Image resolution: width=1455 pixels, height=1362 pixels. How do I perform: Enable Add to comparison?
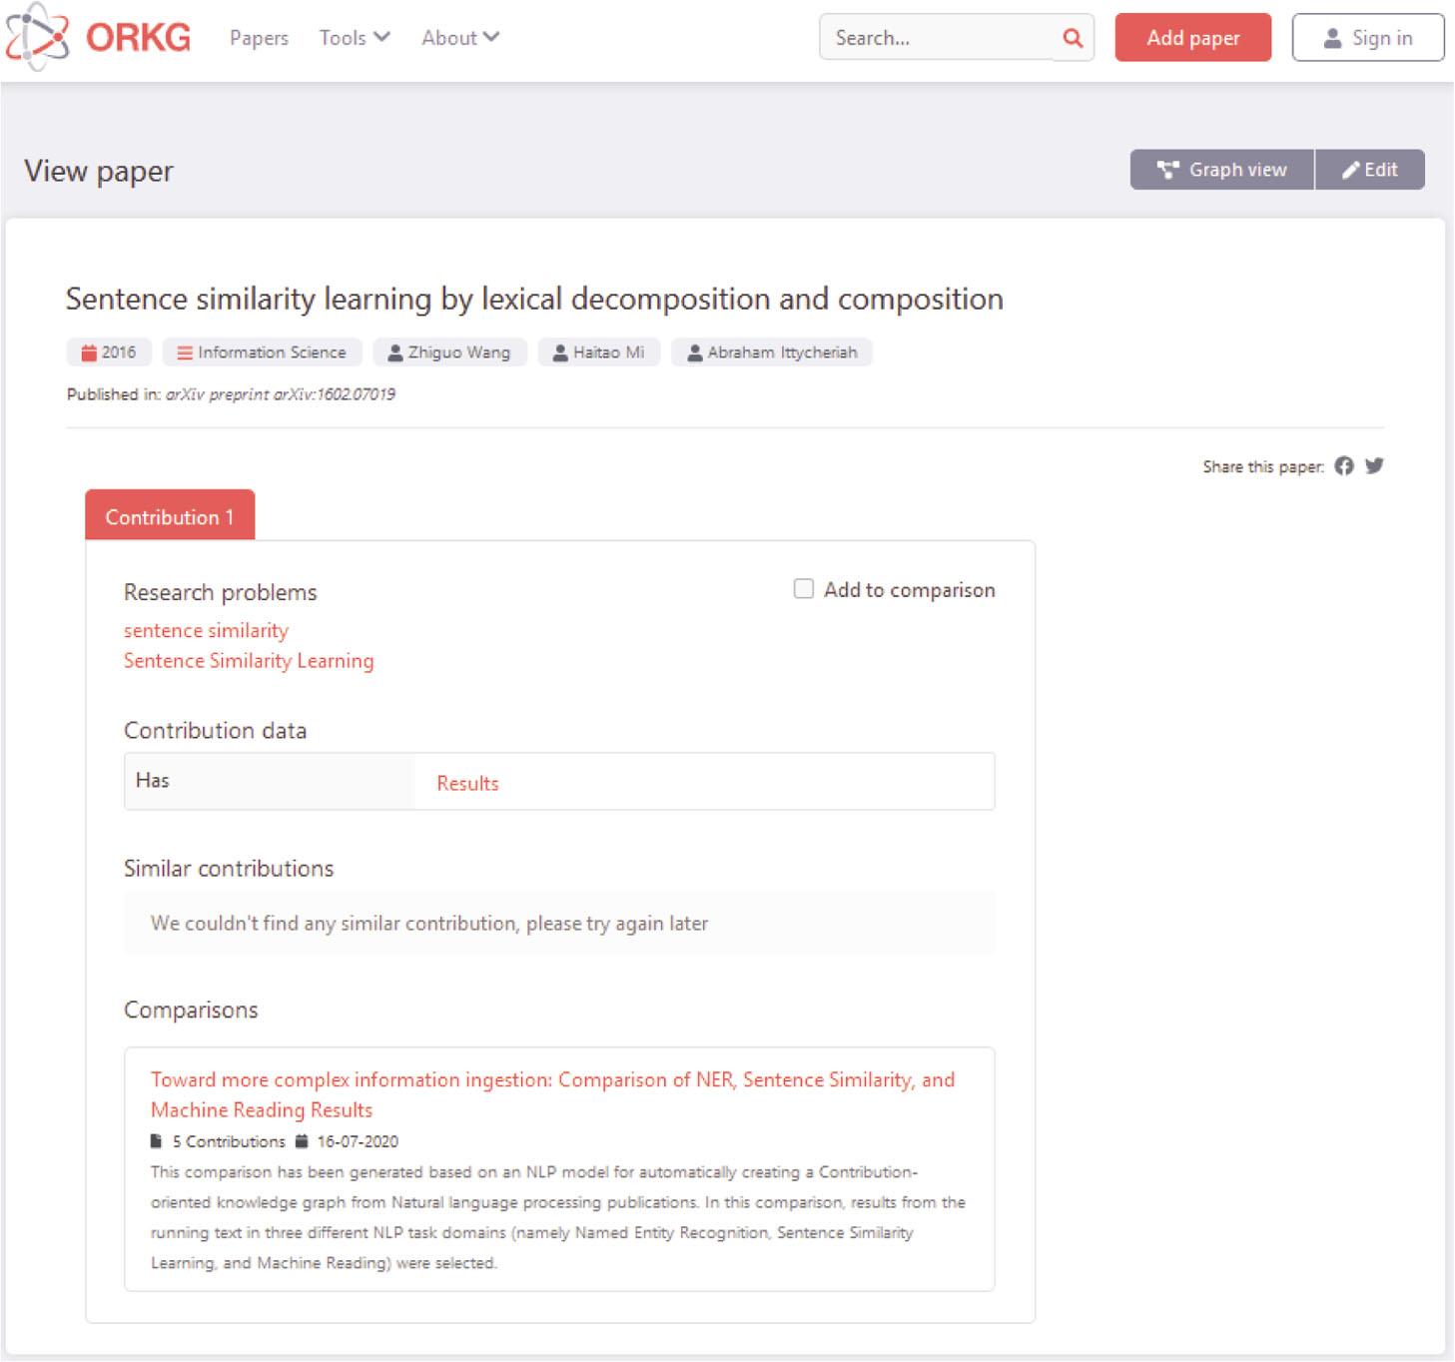802,589
